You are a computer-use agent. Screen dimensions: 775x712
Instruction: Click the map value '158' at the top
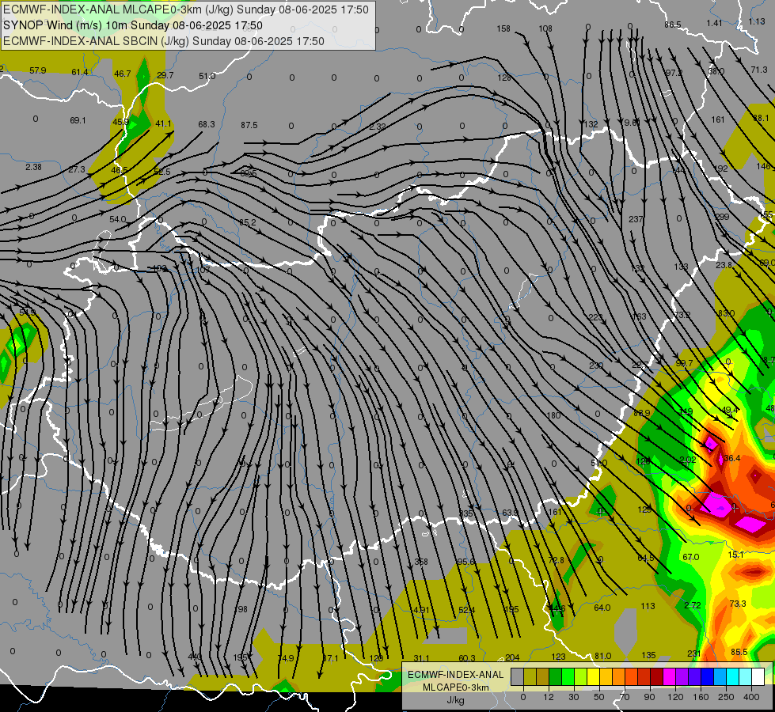click(503, 28)
